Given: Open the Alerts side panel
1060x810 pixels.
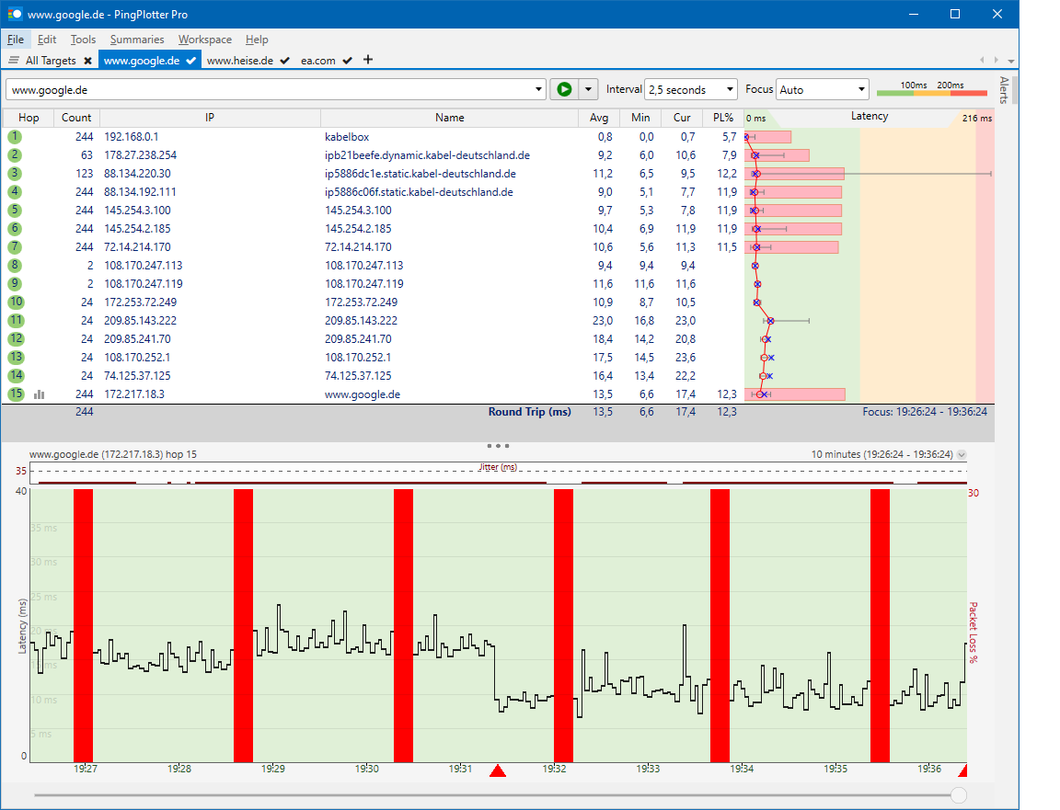Looking at the screenshot, I should (1004, 90).
